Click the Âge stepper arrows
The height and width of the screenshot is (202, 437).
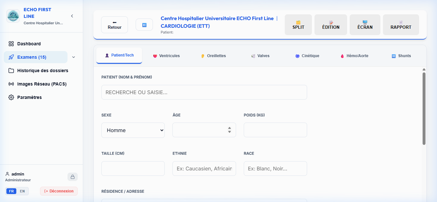coord(229,130)
